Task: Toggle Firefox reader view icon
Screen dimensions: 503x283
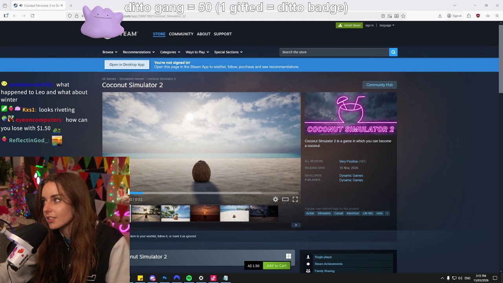Action: click(x=383, y=16)
